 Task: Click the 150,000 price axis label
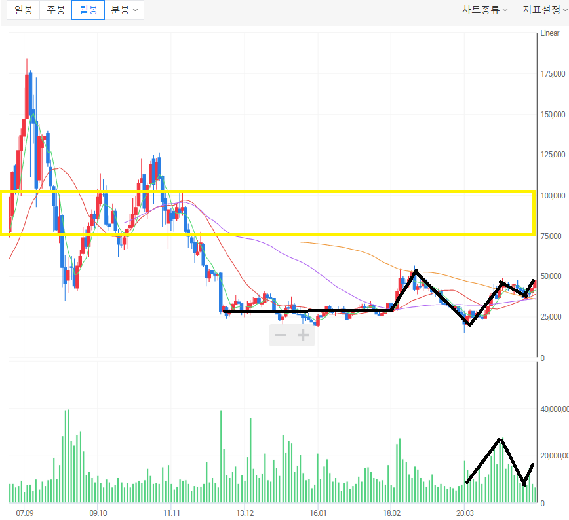(x=553, y=115)
